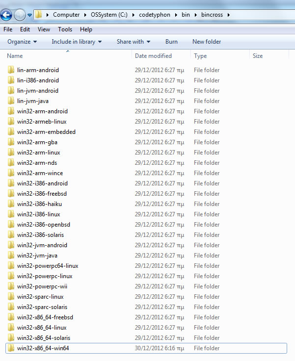The image size is (295, 361).
Task: Open the File menu
Action: [8, 29]
